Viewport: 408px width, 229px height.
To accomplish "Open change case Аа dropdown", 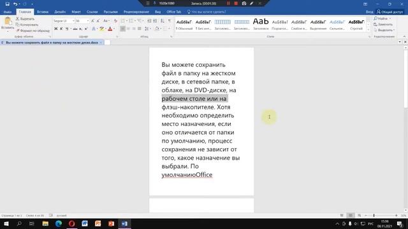I will click(x=106, y=21).
